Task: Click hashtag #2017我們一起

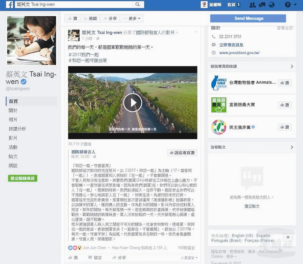Action: (84, 55)
